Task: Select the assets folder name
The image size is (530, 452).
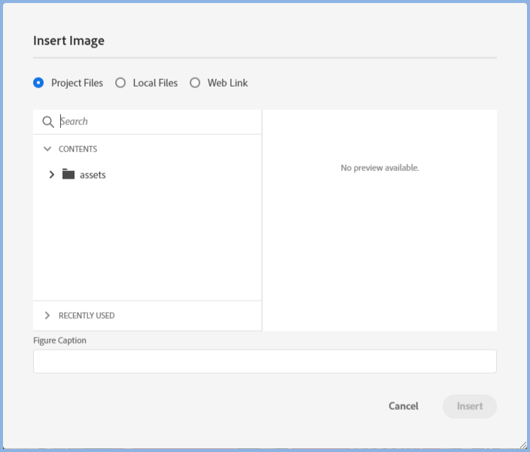Action: pyautogui.click(x=93, y=175)
